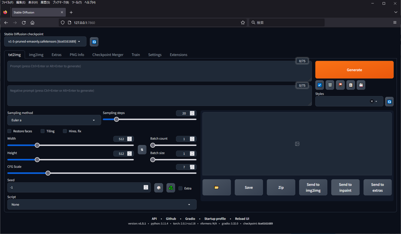Screen dimensions: 401x234
Task: Adjust Height number stepper
Action: [129, 154]
